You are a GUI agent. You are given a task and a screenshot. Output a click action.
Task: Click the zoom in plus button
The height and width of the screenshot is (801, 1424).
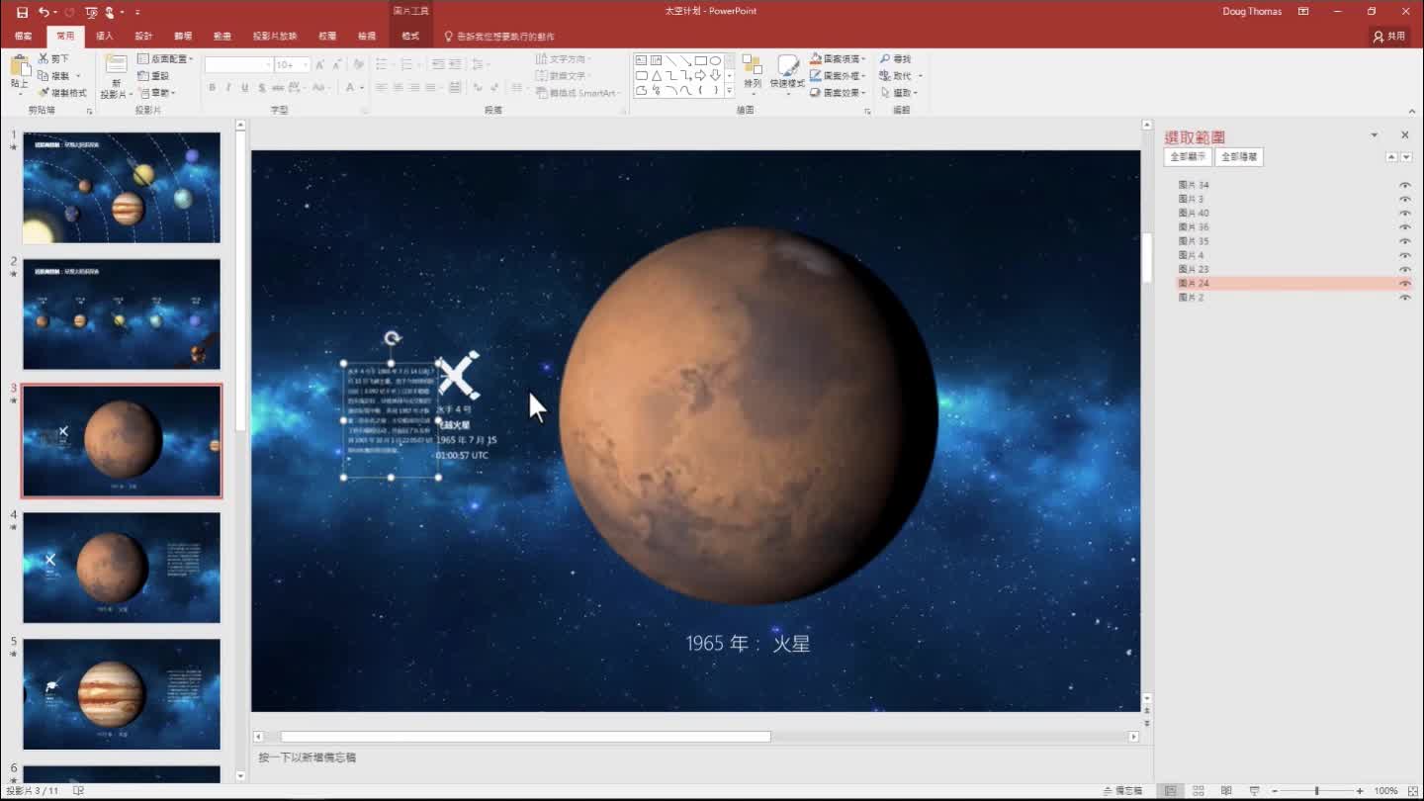[x=1361, y=791]
